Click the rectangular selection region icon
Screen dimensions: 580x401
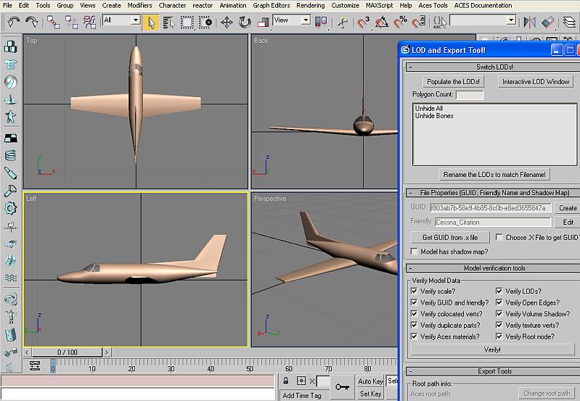187,22
